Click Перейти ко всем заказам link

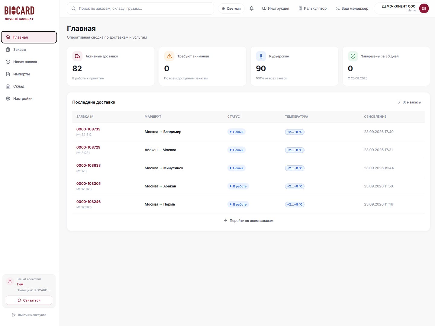coord(249,221)
